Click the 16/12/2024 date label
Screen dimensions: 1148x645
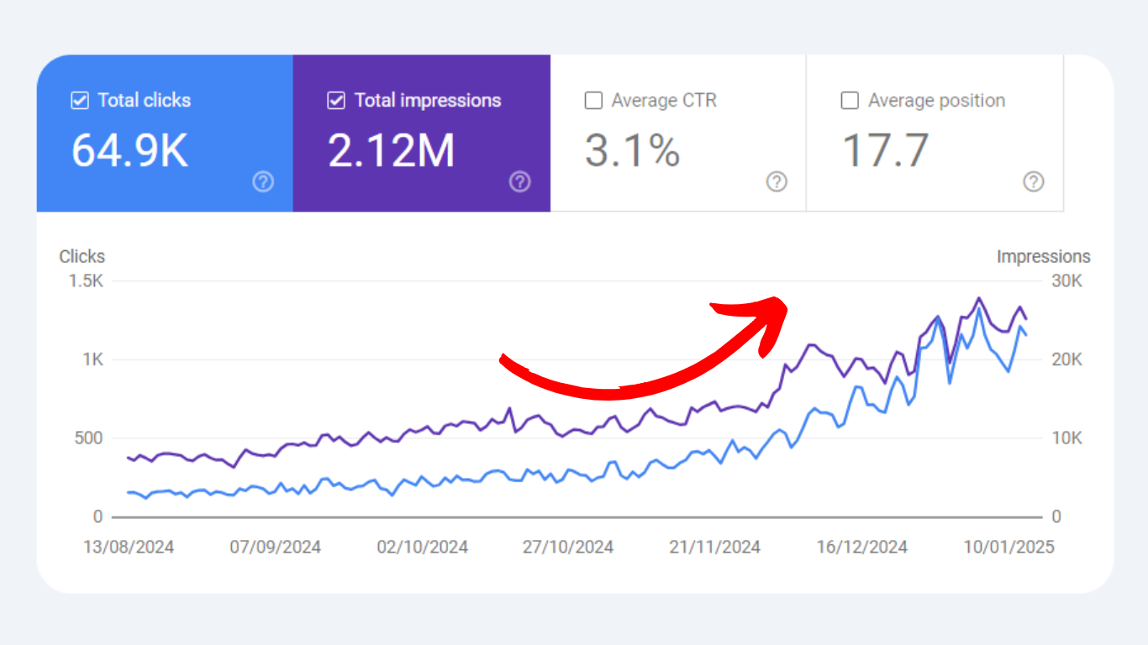tap(862, 548)
